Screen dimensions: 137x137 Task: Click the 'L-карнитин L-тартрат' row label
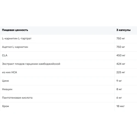17,38
